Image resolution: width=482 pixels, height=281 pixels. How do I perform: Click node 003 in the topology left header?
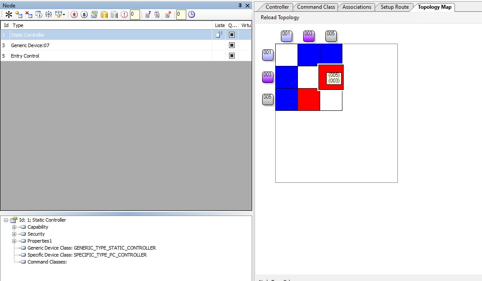tap(268, 78)
